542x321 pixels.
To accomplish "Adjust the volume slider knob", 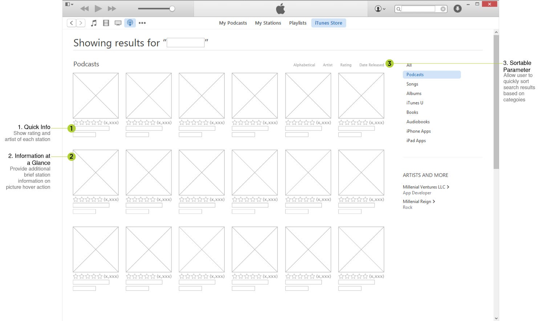I will coord(172,9).
